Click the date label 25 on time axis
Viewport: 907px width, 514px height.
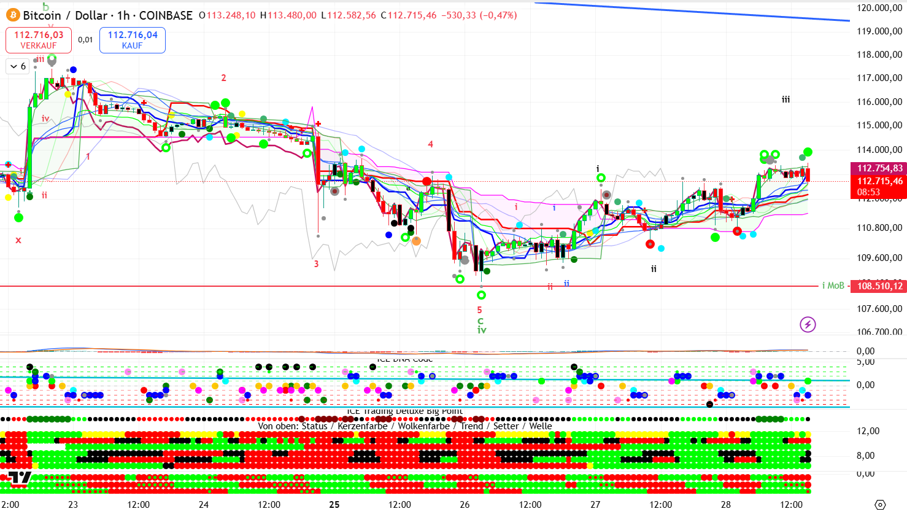click(334, 504)
